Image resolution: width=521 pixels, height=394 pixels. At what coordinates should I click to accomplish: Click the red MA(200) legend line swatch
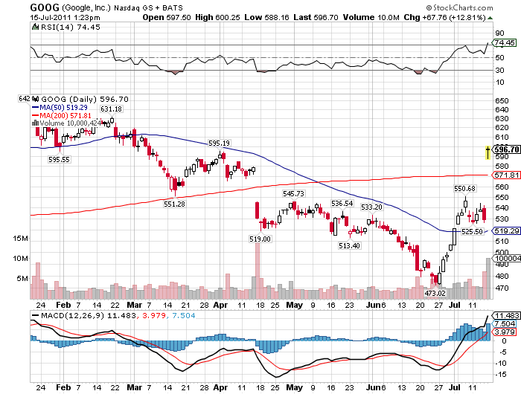pos(35,115)
